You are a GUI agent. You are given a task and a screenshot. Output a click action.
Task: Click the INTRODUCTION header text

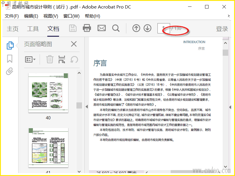[194, 42]
